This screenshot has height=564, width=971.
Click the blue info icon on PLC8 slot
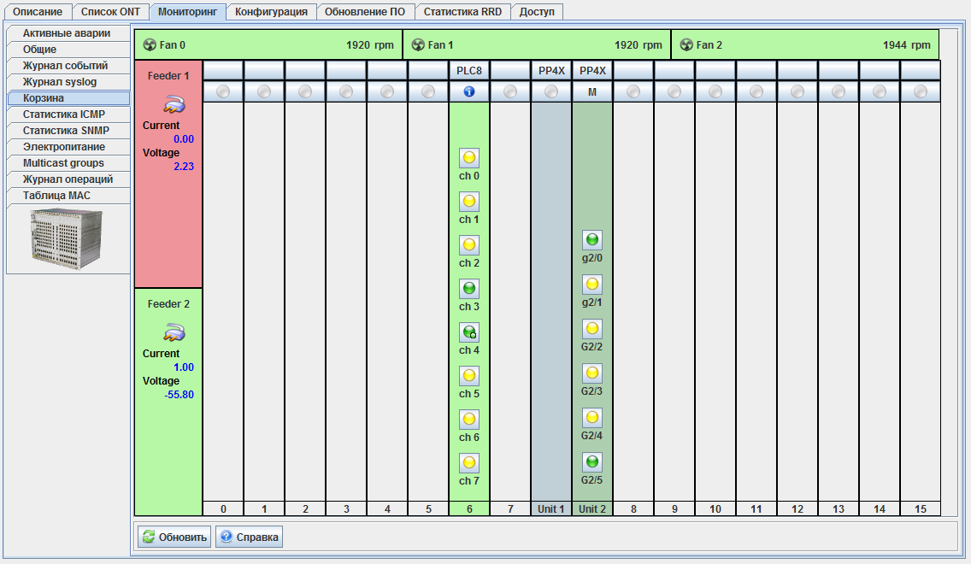click(468, 91)
